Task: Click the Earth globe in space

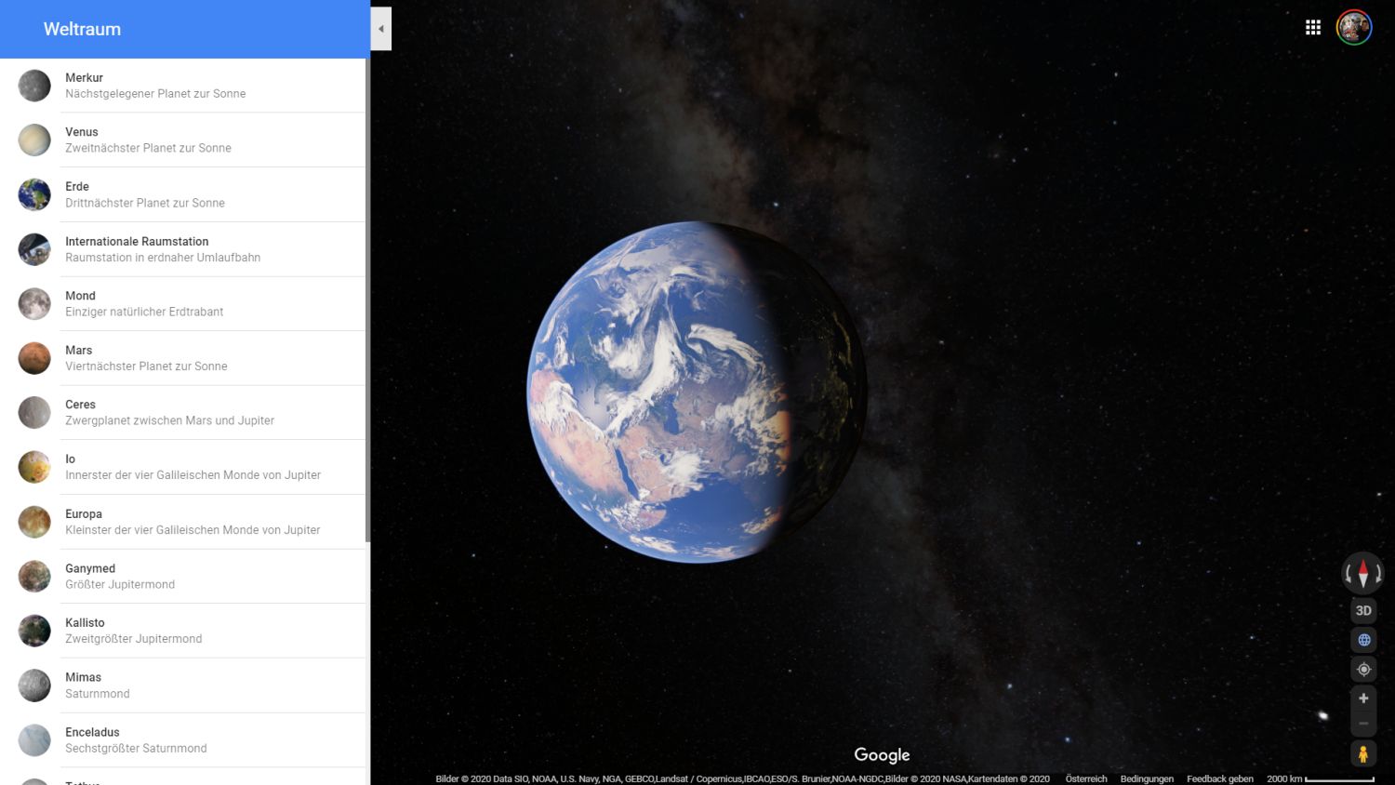Action: click(x=697, y=392)
